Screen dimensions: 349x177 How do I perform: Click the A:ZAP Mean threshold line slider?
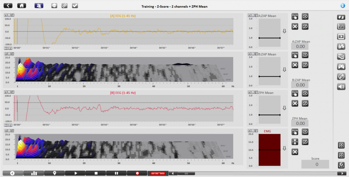coord(269,38)
